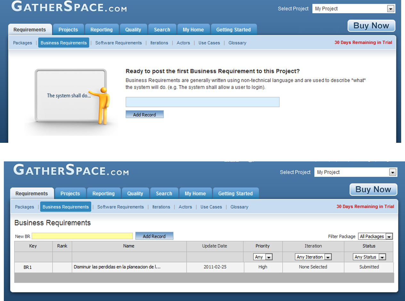Click the yellow New BR input field
This screenshot has height=301, width=405.
tap(82, 236)
